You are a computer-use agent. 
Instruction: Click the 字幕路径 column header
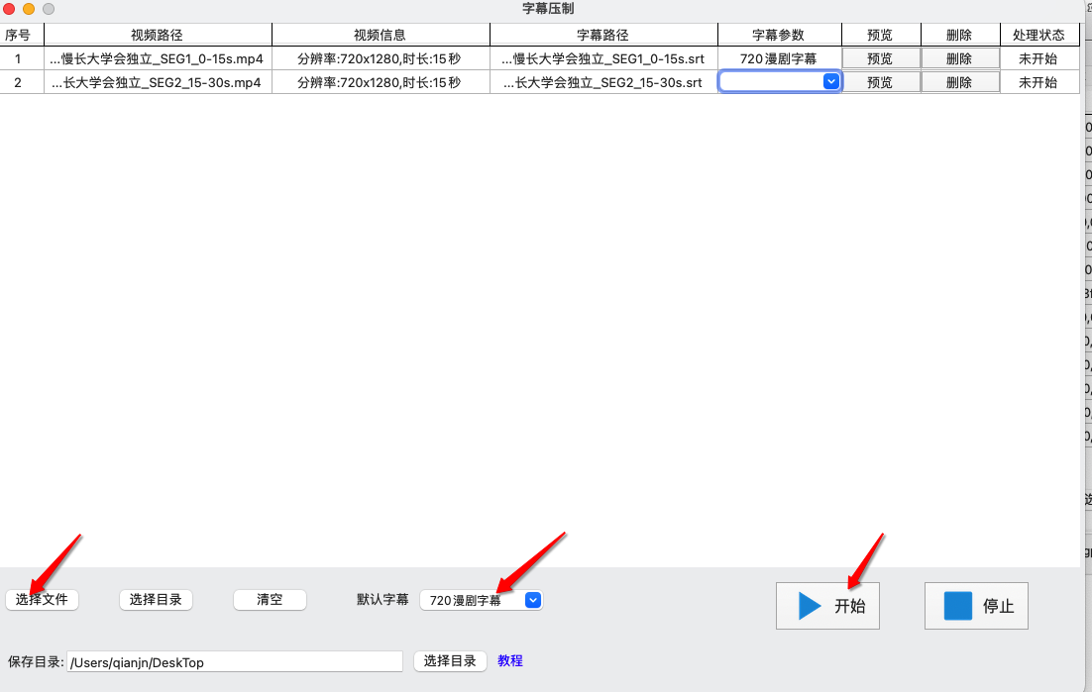pyautogui.click(x=603, y=35)
